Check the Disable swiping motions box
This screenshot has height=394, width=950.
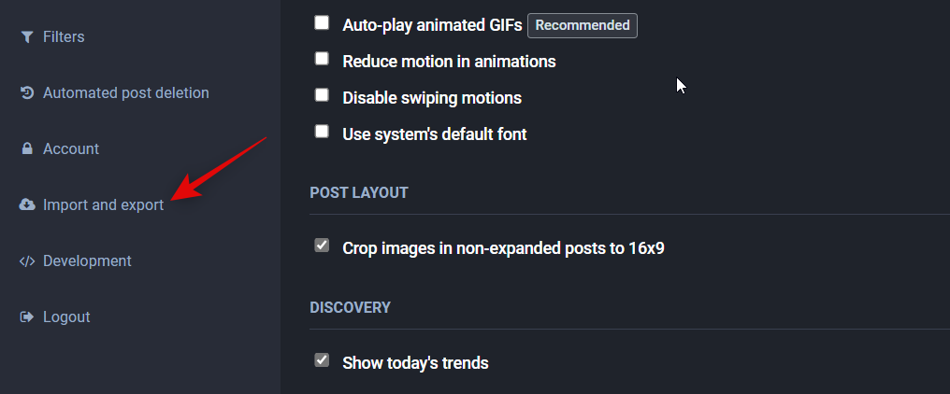[322, 95]
